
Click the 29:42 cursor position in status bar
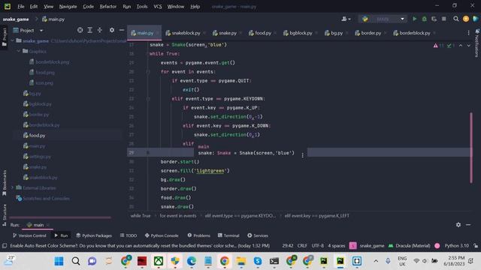(x=287, y=245)
